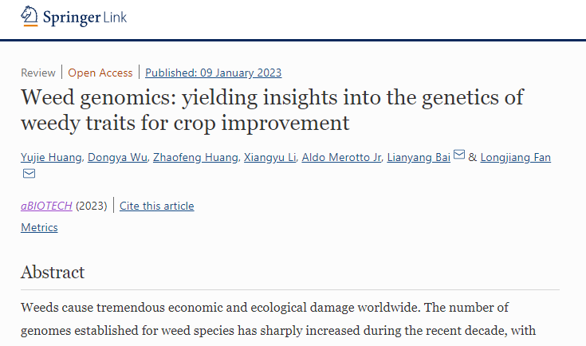Viewport: 586px width, 346px height.
Task: Click the Weed genomics article title
Action: (271, 111)
